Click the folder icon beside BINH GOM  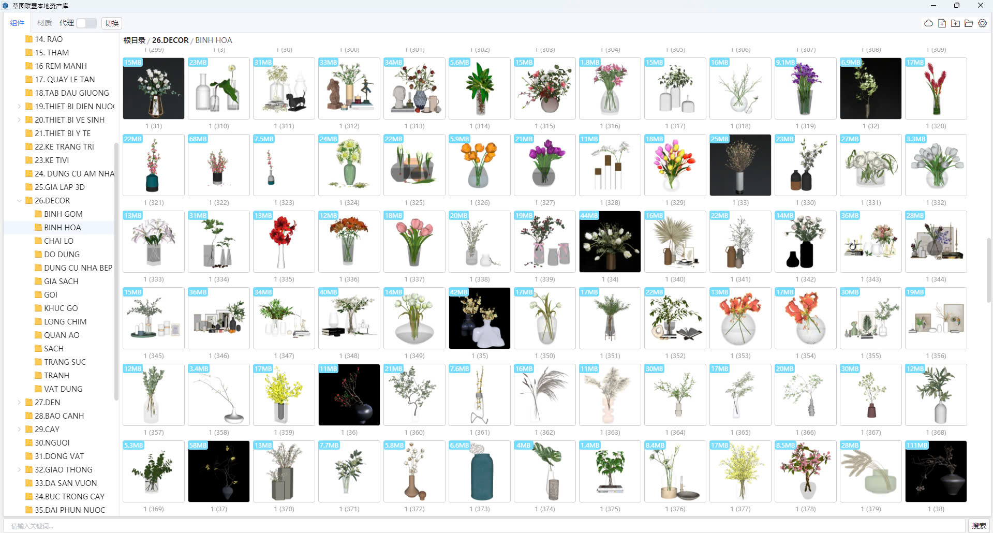click(38, 214)
